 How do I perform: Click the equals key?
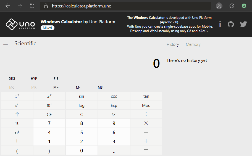(x=146, y=150)
